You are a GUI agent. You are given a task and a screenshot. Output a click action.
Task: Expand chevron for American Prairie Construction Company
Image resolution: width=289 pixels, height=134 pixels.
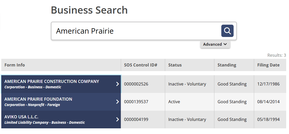point(117,84)
